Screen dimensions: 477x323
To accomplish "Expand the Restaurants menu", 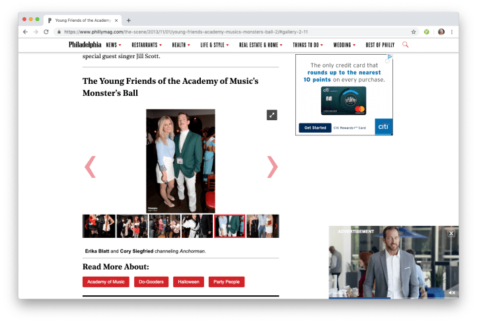I will (x=147, y=45).
